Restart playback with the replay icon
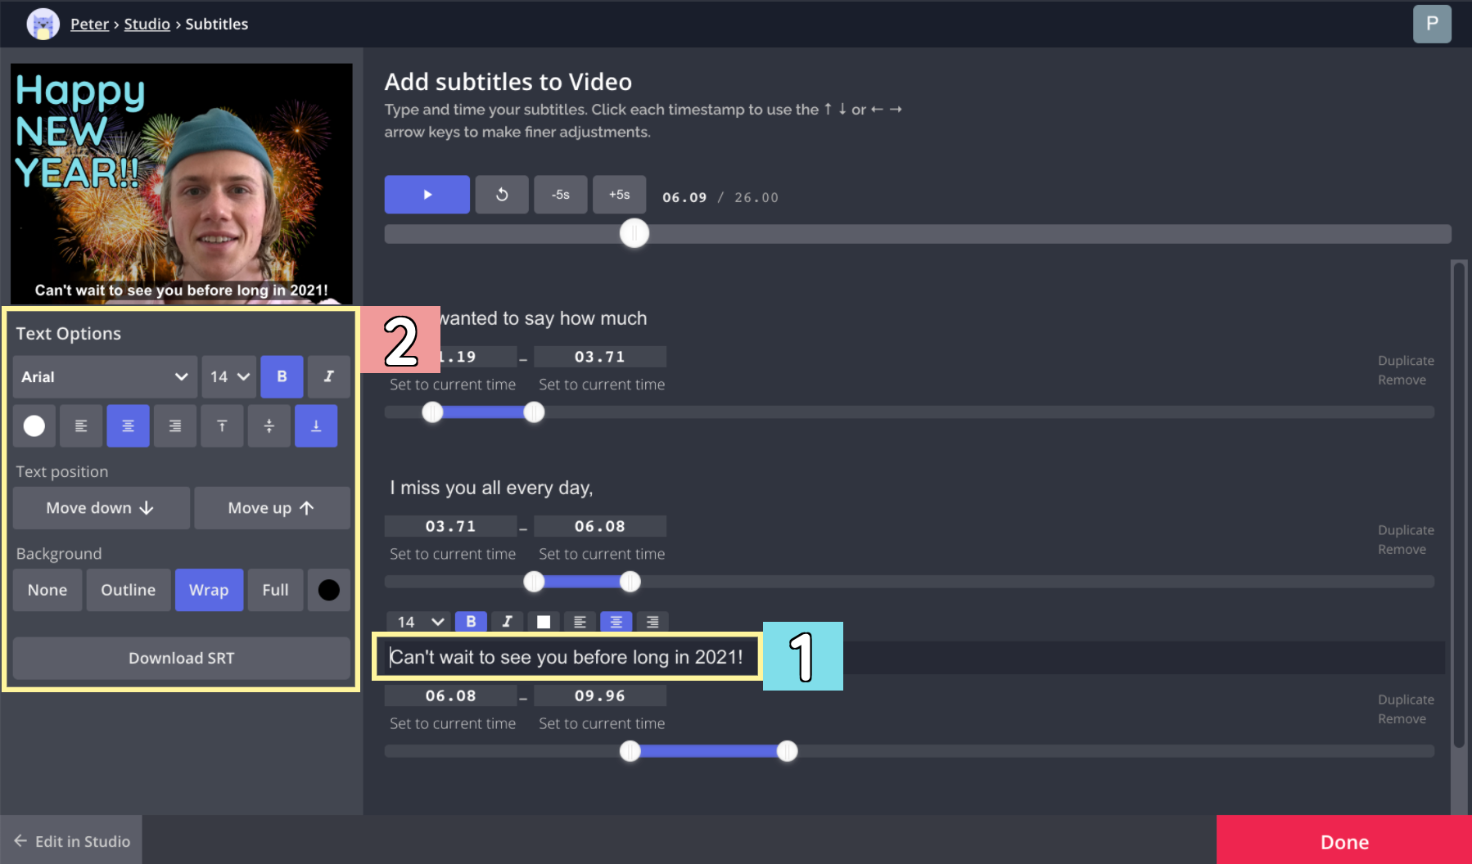 click(501, 194)
